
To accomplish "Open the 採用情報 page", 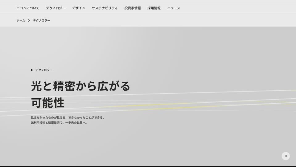I will [154, 8].
